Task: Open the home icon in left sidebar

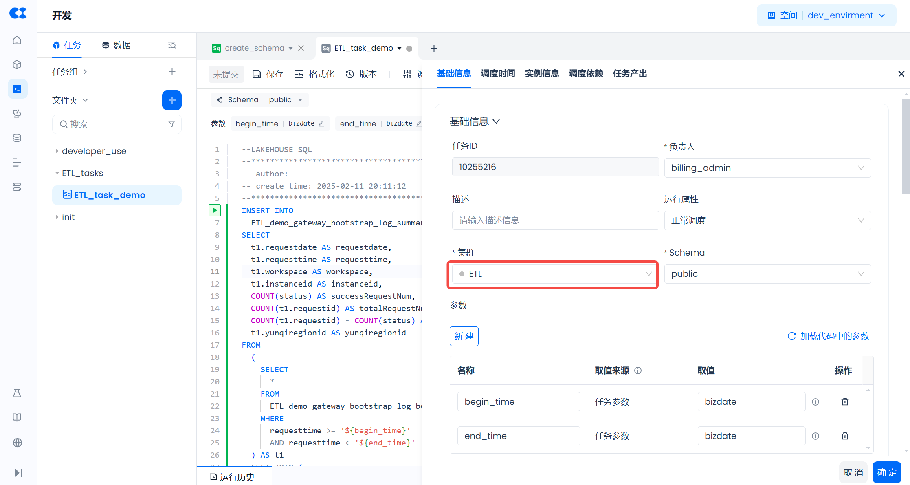Action: click(x=17, y=40)
